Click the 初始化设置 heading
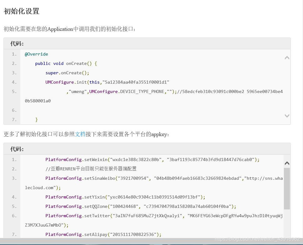Image resolution: width=303 pixels, height=245 pixels. pyautogui.click(x=22, y=11)
